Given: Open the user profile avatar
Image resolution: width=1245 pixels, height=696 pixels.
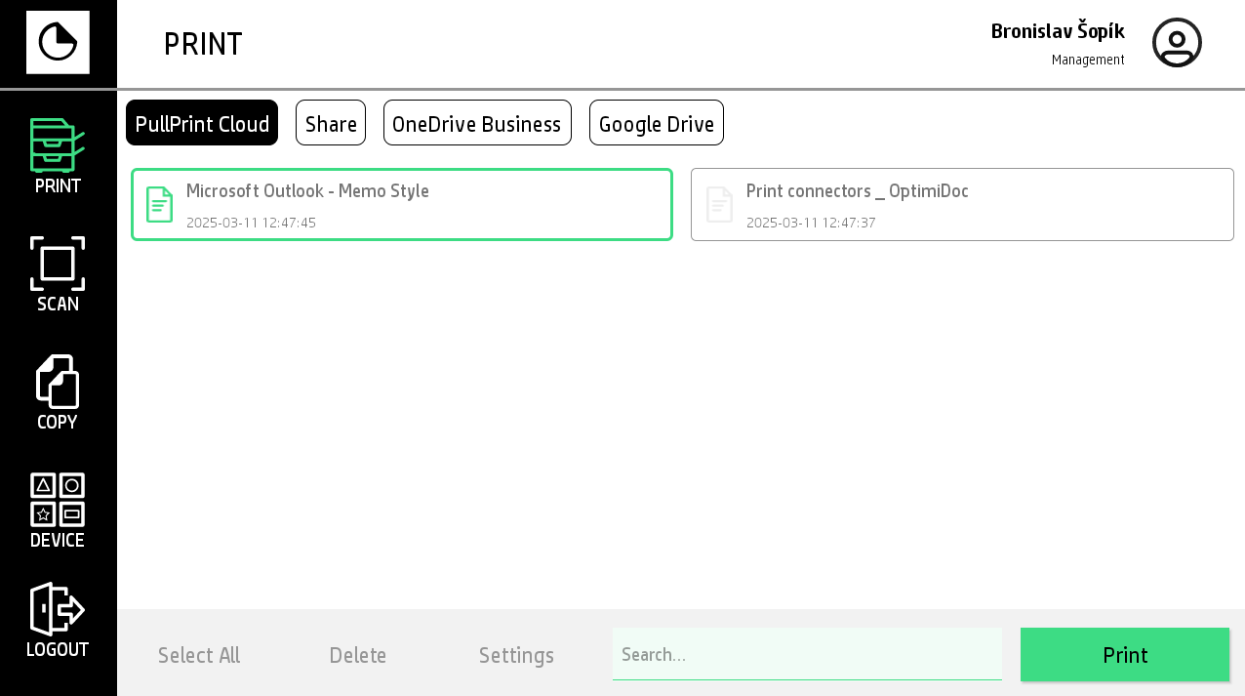Looking at the screenshot, I should pyautogui.click(x=1176, y=43).
